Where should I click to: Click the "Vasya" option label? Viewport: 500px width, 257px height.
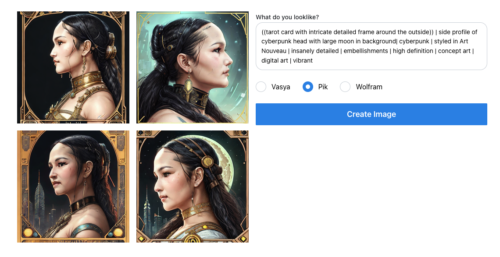(x=281, y=87)
